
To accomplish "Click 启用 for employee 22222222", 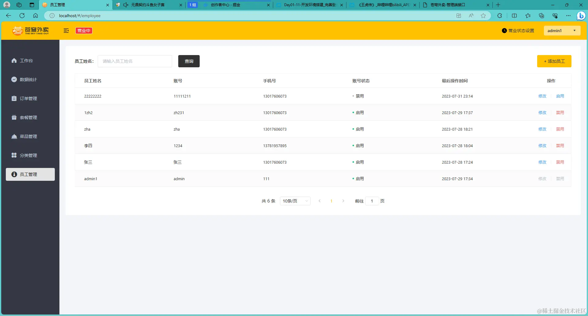I will 560,96.
